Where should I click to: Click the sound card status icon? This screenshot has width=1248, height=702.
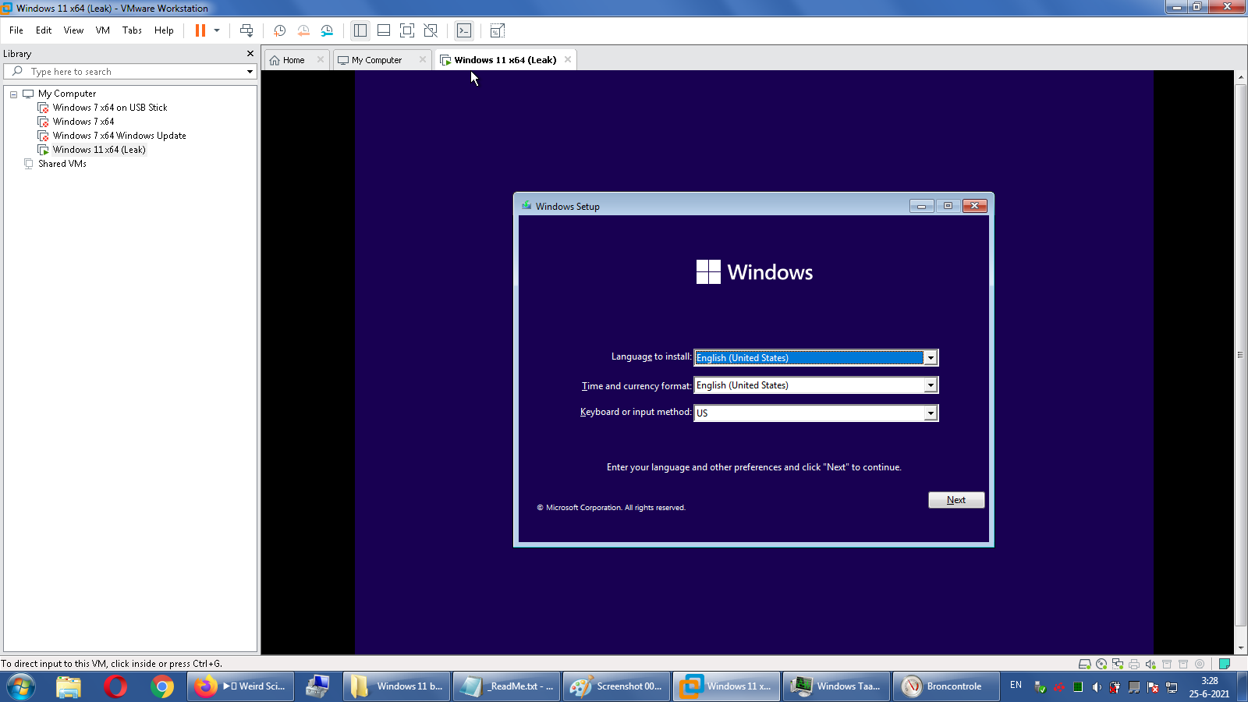pyautogui.click(x=1150, y=664)
